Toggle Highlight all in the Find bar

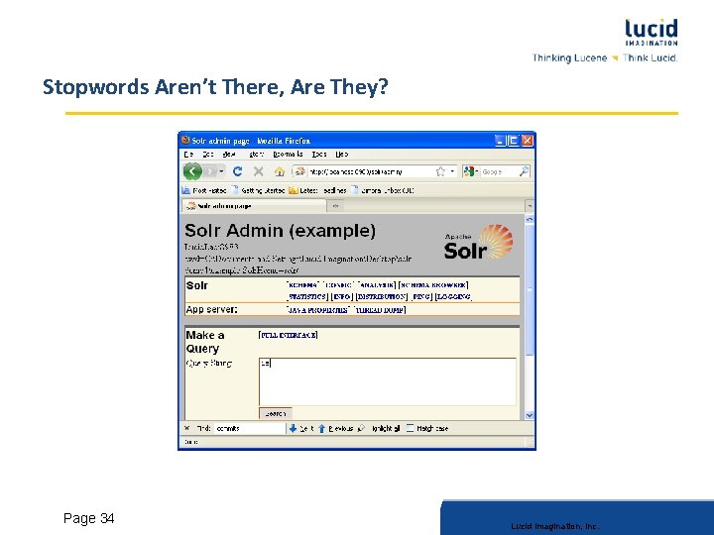(x=379, y=429)
